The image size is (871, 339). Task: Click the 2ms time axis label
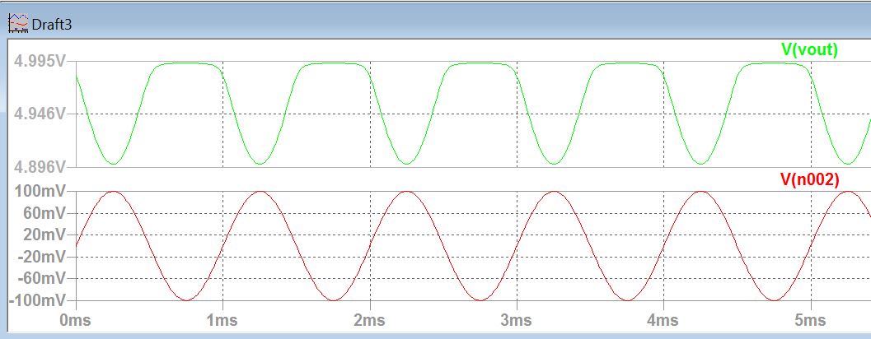(371, 320)
